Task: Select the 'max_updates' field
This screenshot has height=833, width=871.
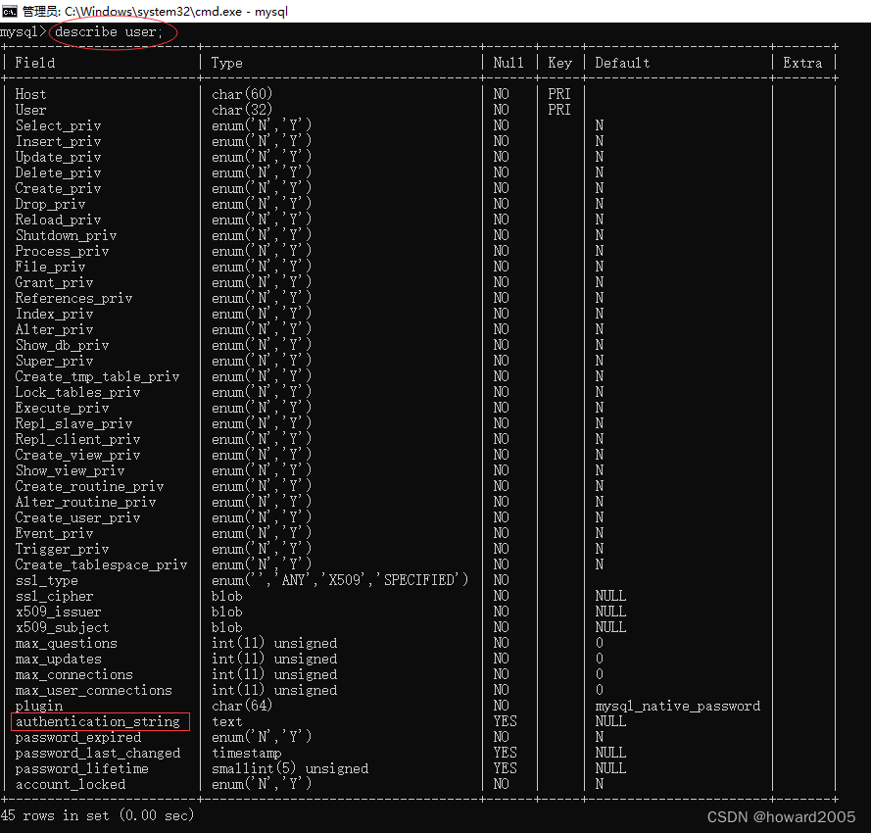Action: tap(59, 660)
